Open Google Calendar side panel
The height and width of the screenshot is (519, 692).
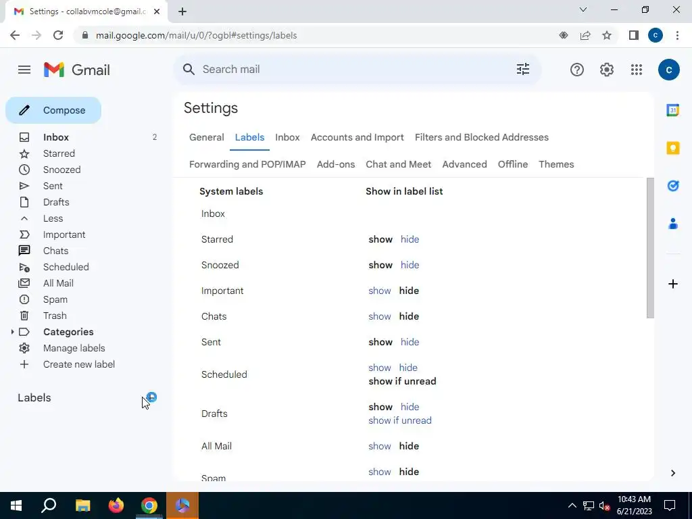pos(672,110)
